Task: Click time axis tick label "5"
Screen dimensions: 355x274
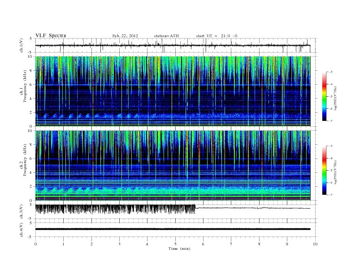Action: [x=175, y=244]
